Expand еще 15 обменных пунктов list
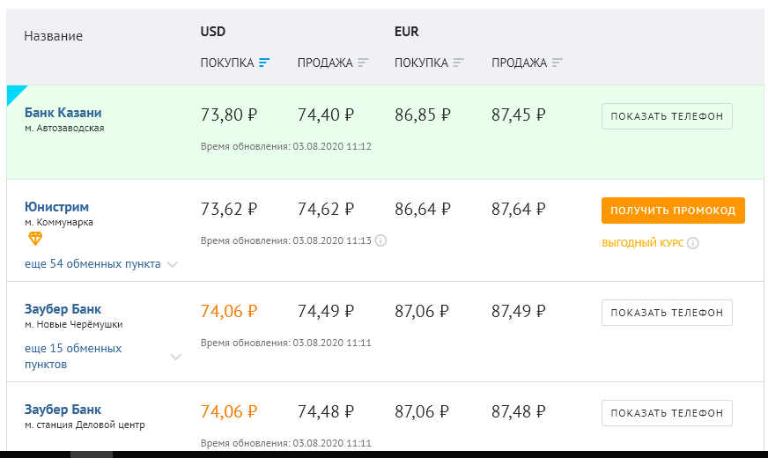Image resolution: width=768 pixels, height=458 pixels. [x=73, y=356]
